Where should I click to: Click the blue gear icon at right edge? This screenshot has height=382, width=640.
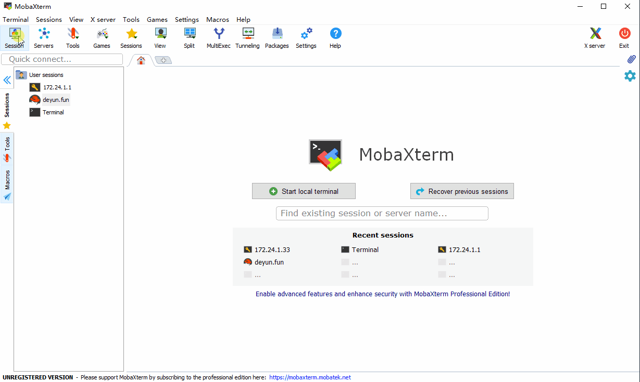(x=630, y=76)
